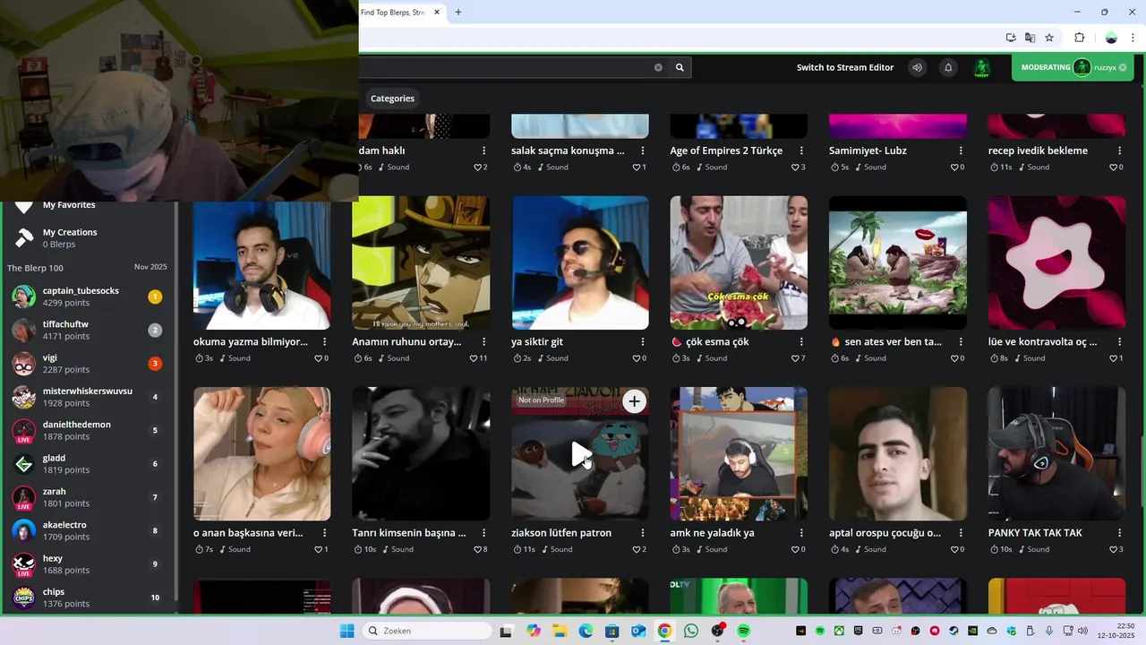Open the Categories filter
The width and height of the screenshot is (1146, 645).
(392, 99)
